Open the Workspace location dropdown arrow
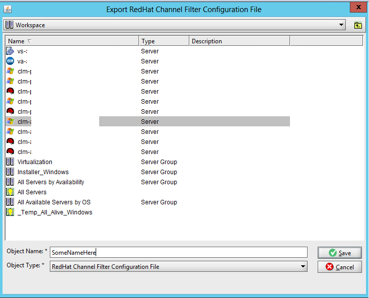369x298 pixels. pos(342,25)
